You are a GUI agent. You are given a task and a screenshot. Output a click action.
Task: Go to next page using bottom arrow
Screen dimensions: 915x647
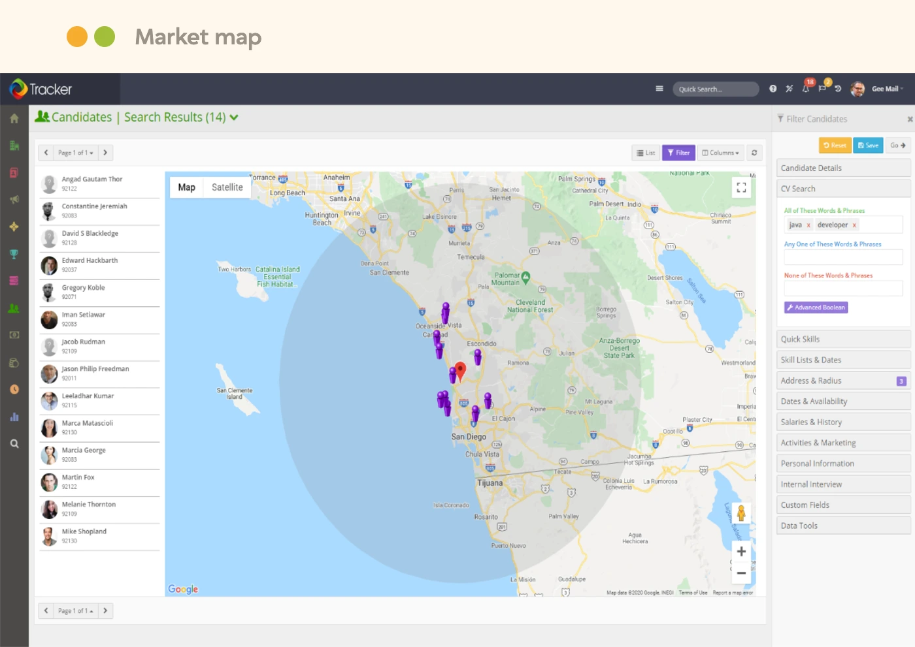click(x=105, y=611)
